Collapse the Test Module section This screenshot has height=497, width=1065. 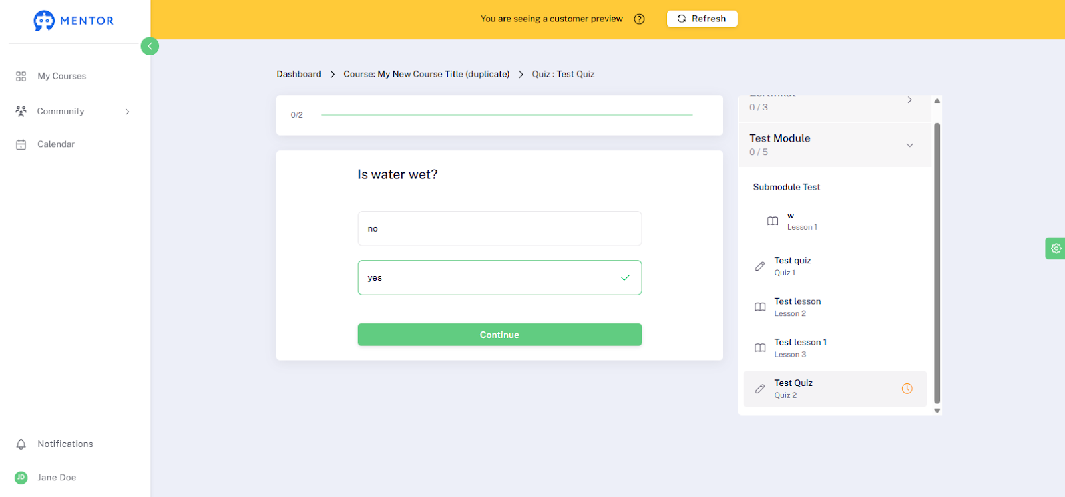click(909, 145)
